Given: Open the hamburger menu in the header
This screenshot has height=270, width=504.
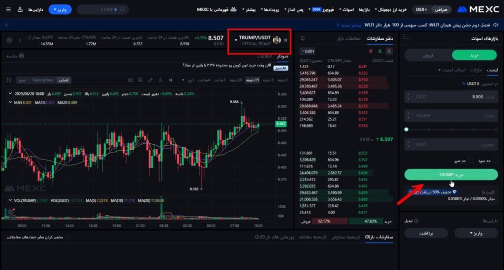Looking at the screenshot, I should pos(9,9).
